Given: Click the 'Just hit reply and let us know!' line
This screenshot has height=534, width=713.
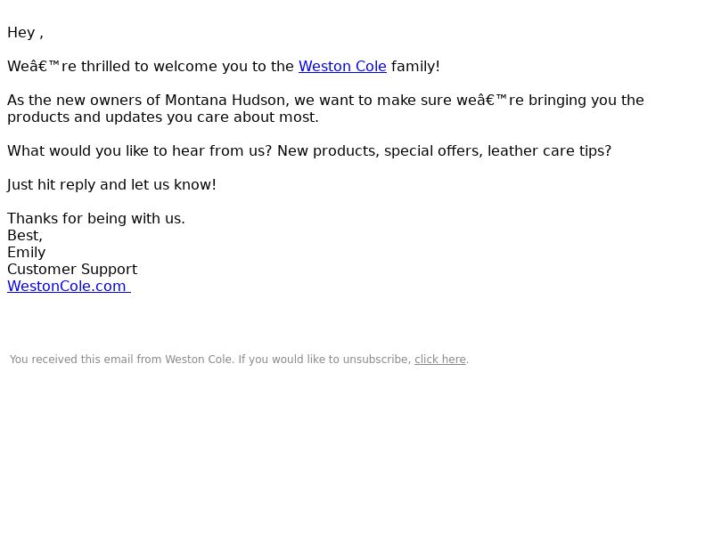Looking at the screenshot, I should 112,185.
